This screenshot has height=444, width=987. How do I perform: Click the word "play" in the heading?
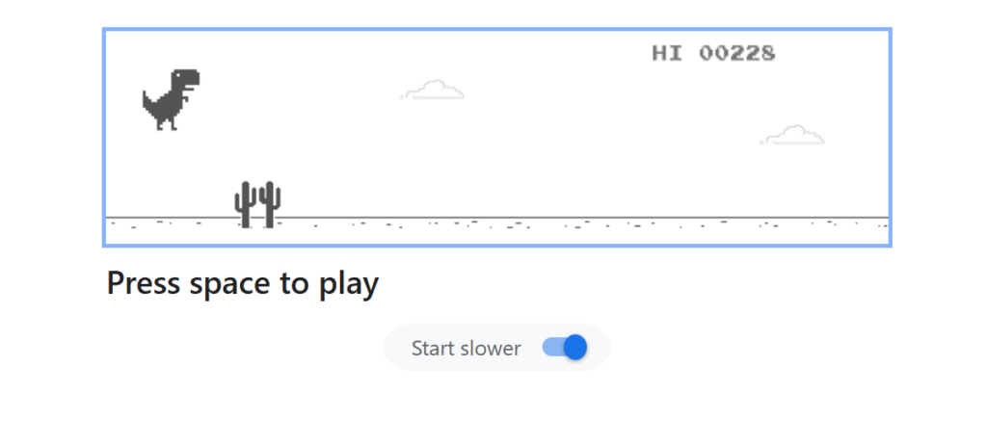pos(349,285)
